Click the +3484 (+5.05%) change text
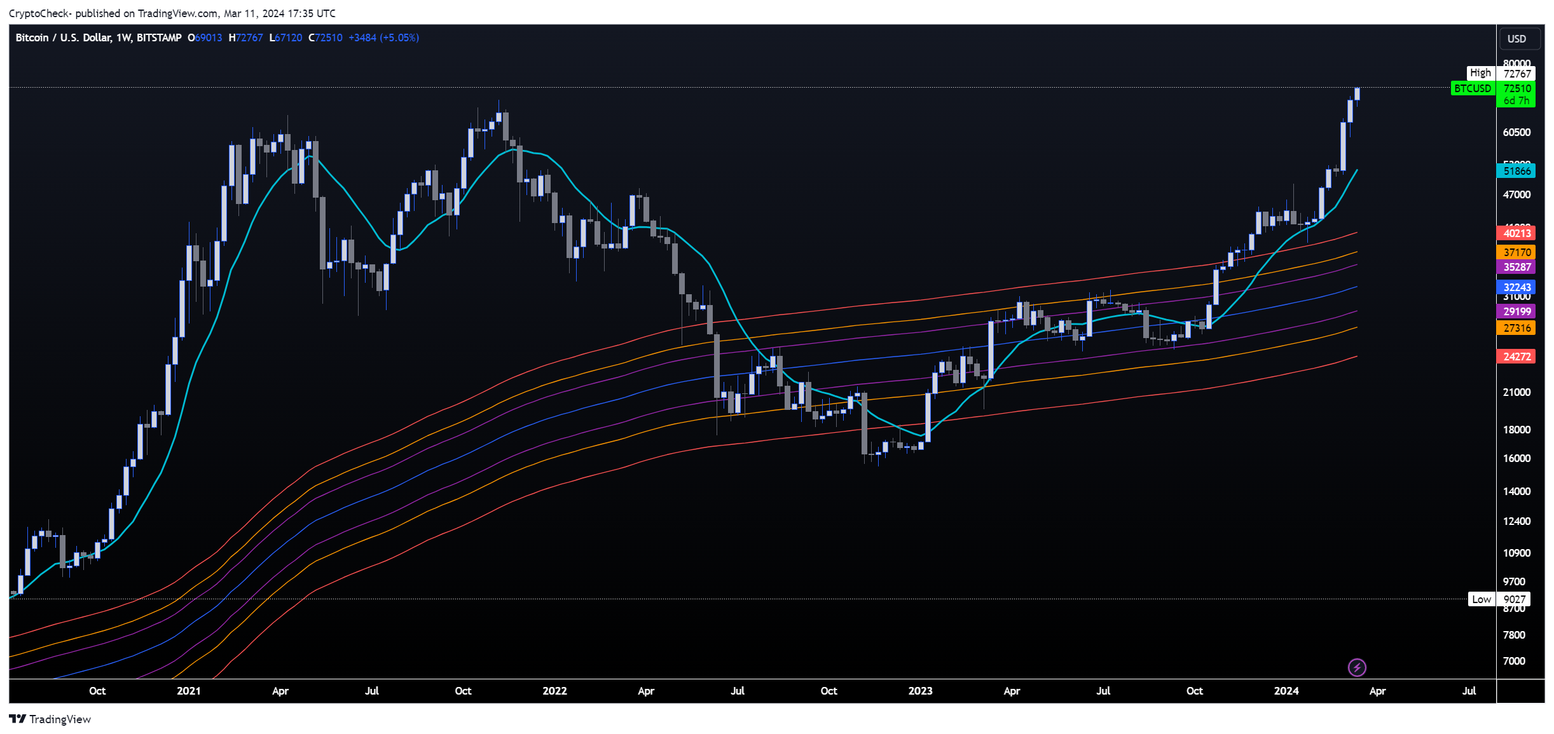1554x734 pixels. click(383, 37)
